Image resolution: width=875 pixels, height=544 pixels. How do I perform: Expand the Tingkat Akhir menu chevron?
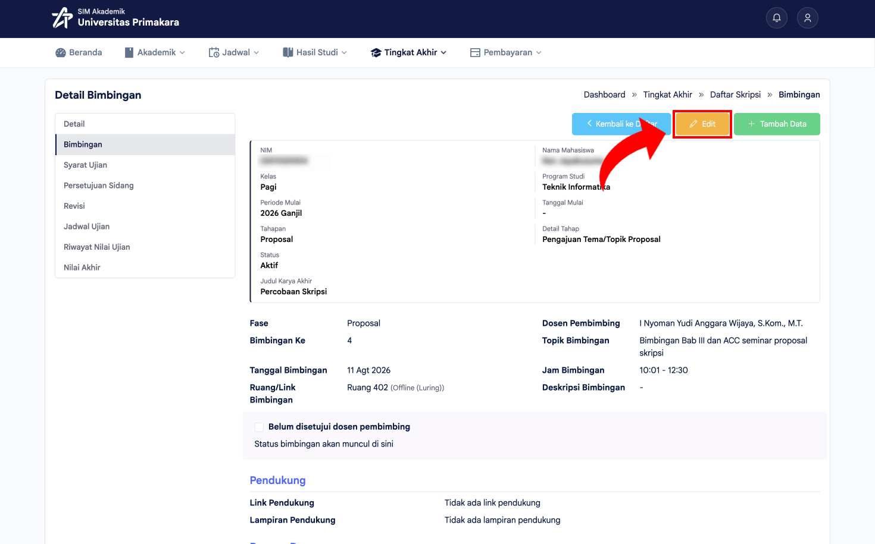[443, 52]
